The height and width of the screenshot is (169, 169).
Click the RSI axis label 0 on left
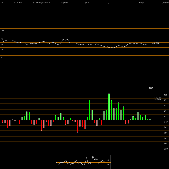[x=2, y=58]
